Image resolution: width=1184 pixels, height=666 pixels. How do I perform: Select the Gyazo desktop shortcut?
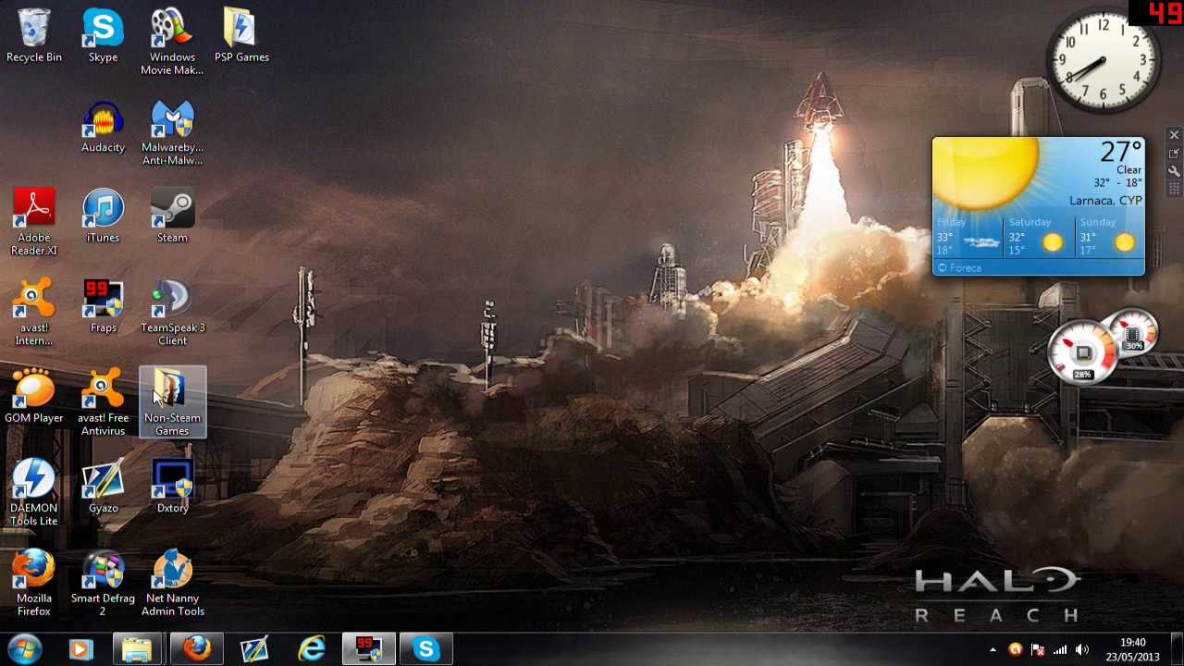[x=103, y=487]
